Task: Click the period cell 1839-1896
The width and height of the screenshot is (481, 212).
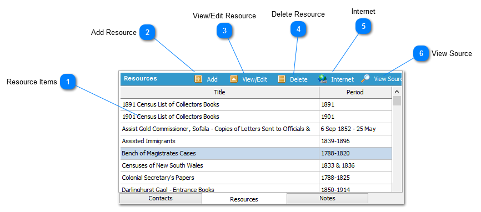Action: point(355,141)
